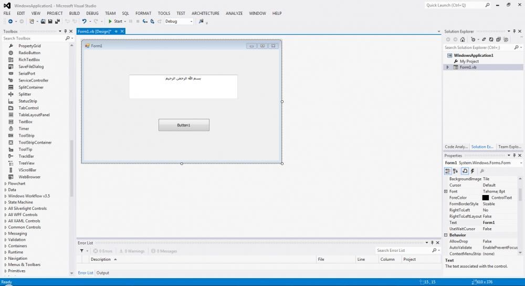Select WindowsApplication1 project node
The image size is (525, 286).
point(474,55)
